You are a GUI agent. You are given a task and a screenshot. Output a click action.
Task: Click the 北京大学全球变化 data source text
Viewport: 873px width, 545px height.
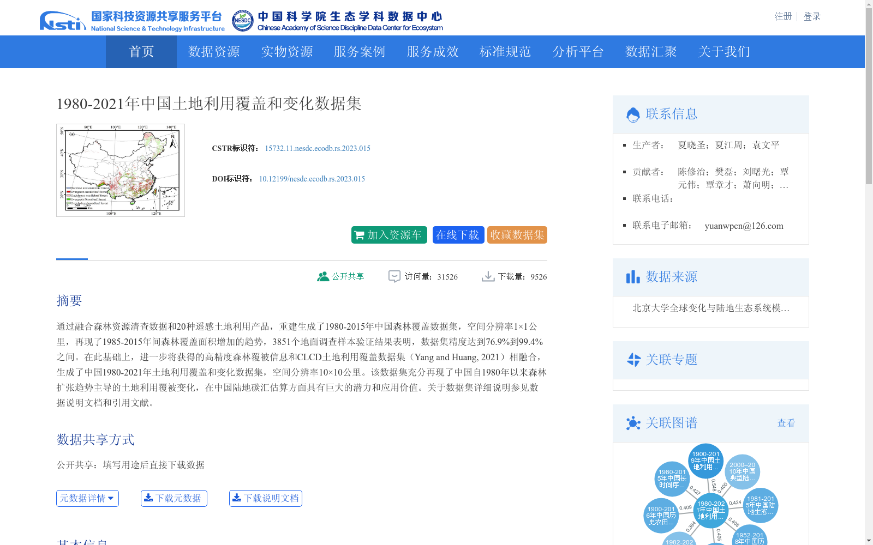[x=711, y=308]
